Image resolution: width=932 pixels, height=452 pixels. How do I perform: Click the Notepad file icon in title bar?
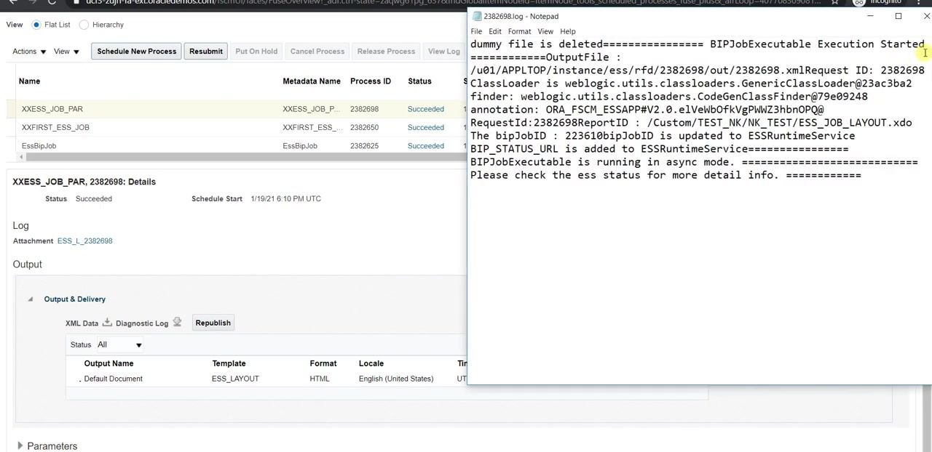(476, 16)
